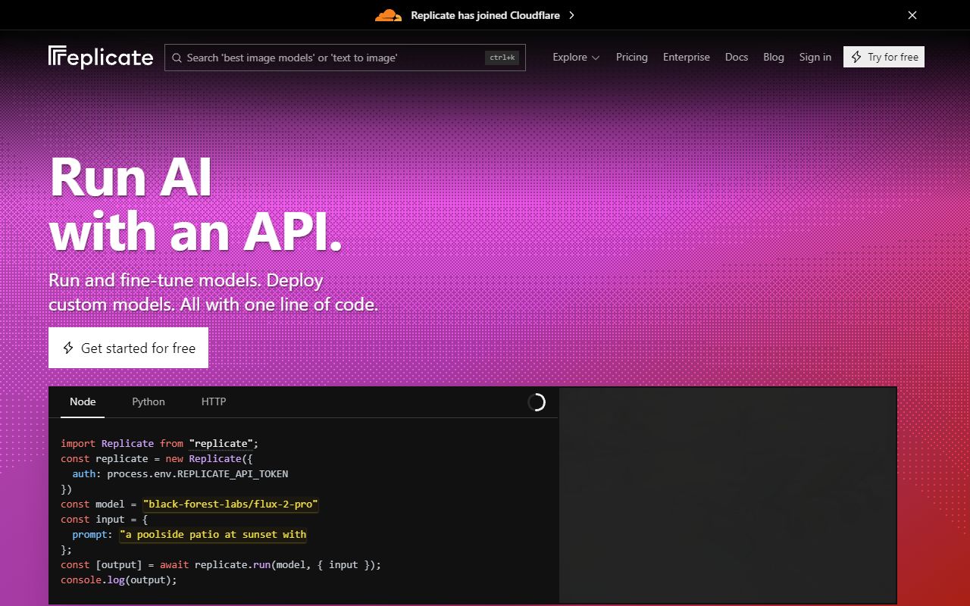970x606 pixels.
Task: Switch to the Python tab
Action: coord(148,401)
